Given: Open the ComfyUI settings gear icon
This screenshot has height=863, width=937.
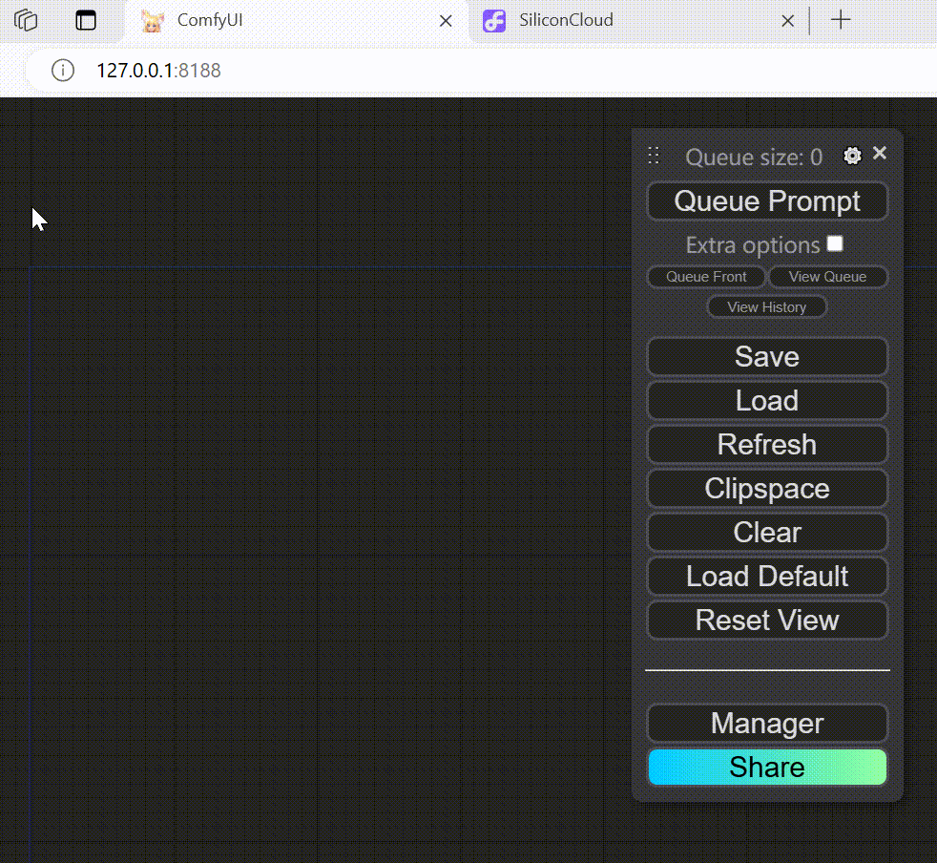Looking at the screenshot, I should [852, 156].
